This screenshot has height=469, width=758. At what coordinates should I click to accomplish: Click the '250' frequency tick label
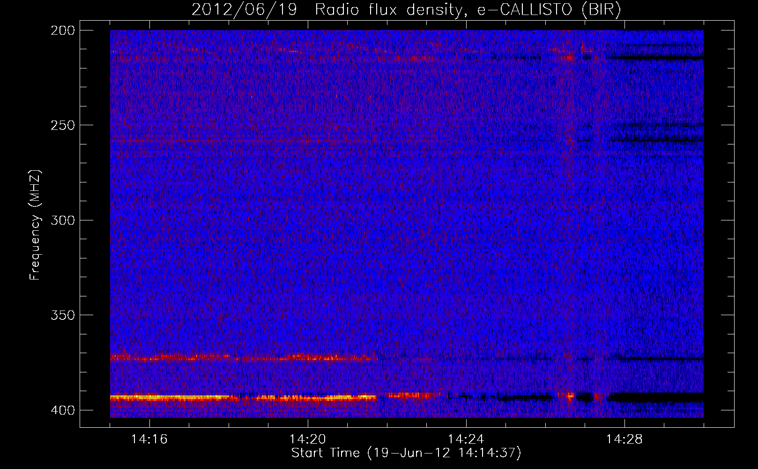click(x=63, y=125)
